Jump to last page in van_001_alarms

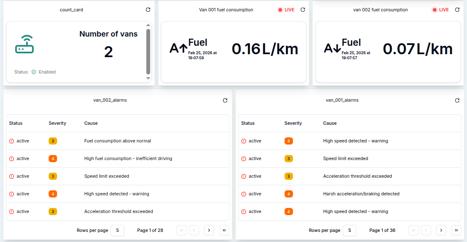456,230
